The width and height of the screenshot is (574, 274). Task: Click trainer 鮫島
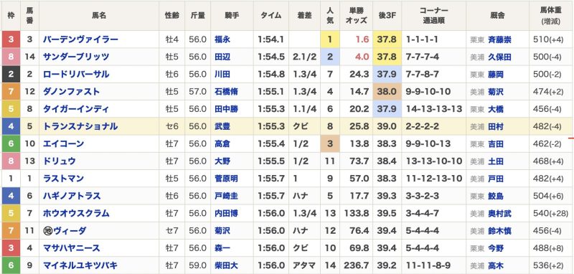click(496, 197)
